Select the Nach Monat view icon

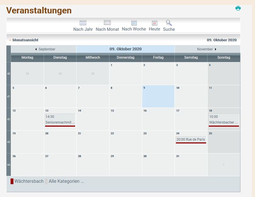[x=107, y=23]
